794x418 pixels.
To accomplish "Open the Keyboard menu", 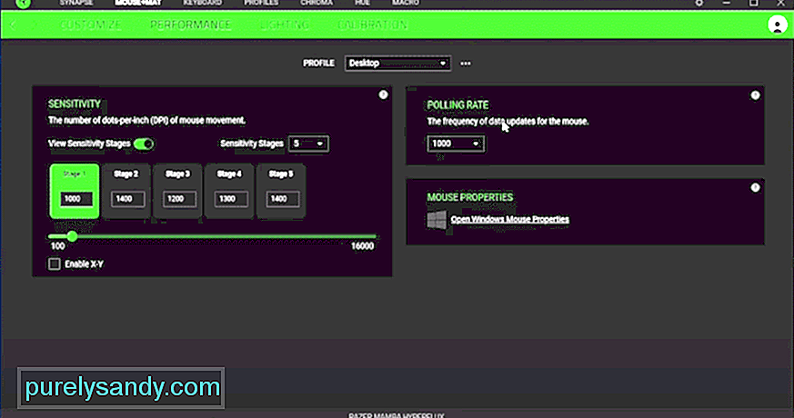I will tap(203, 3).
